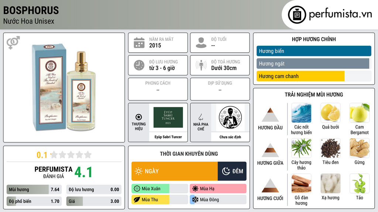Select the Gừng ginger note image
Image resolution: width=378 pixels, height=212 pixels.
click(360, 148)
